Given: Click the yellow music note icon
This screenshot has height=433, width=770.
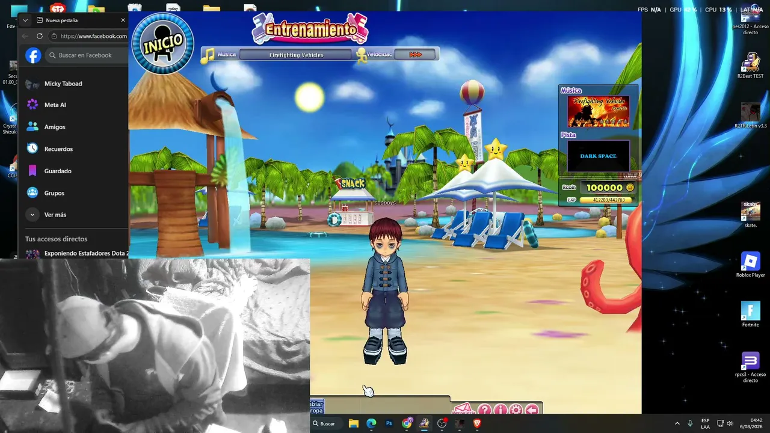Looking at the screenshot, I should (x=208, y=56).
